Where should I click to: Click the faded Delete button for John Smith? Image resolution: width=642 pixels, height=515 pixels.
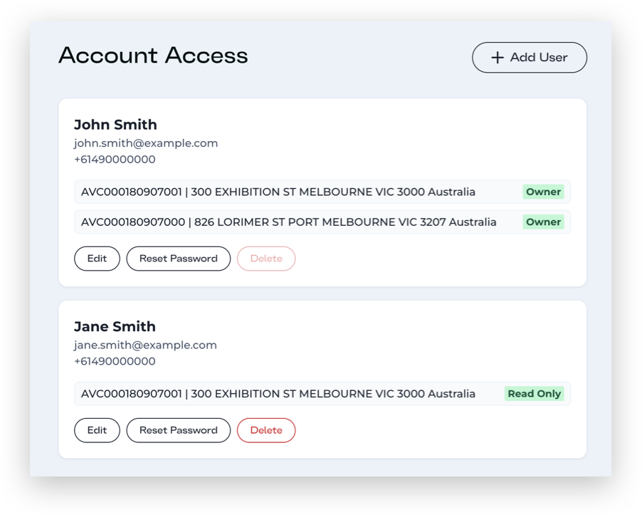point(266,259)
